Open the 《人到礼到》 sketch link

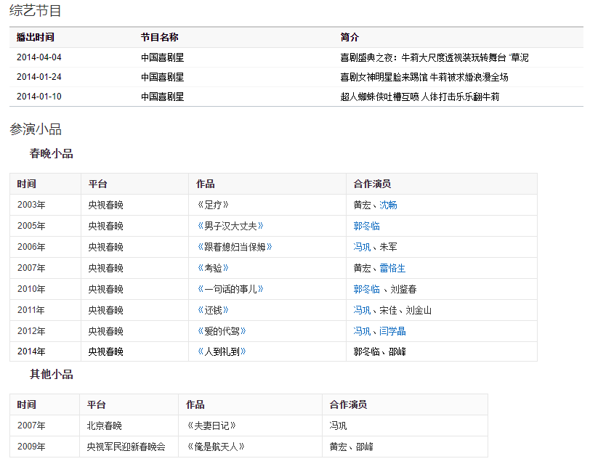tap(222, 351)
